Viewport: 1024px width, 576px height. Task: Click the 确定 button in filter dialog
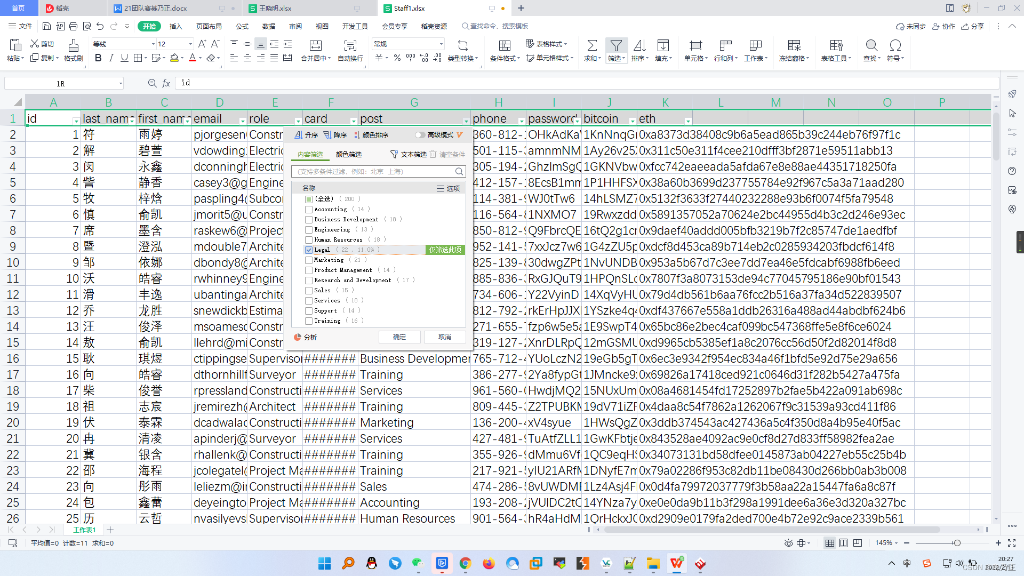tap(397, 336)
